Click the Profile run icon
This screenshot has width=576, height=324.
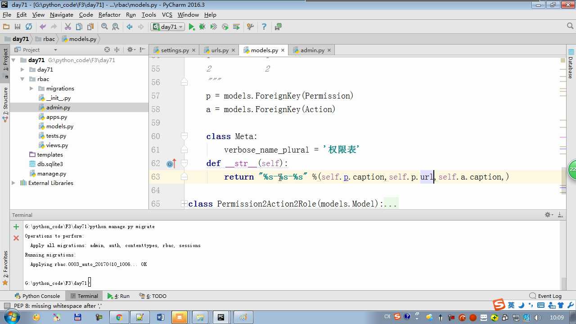click(x=225, y=27)
